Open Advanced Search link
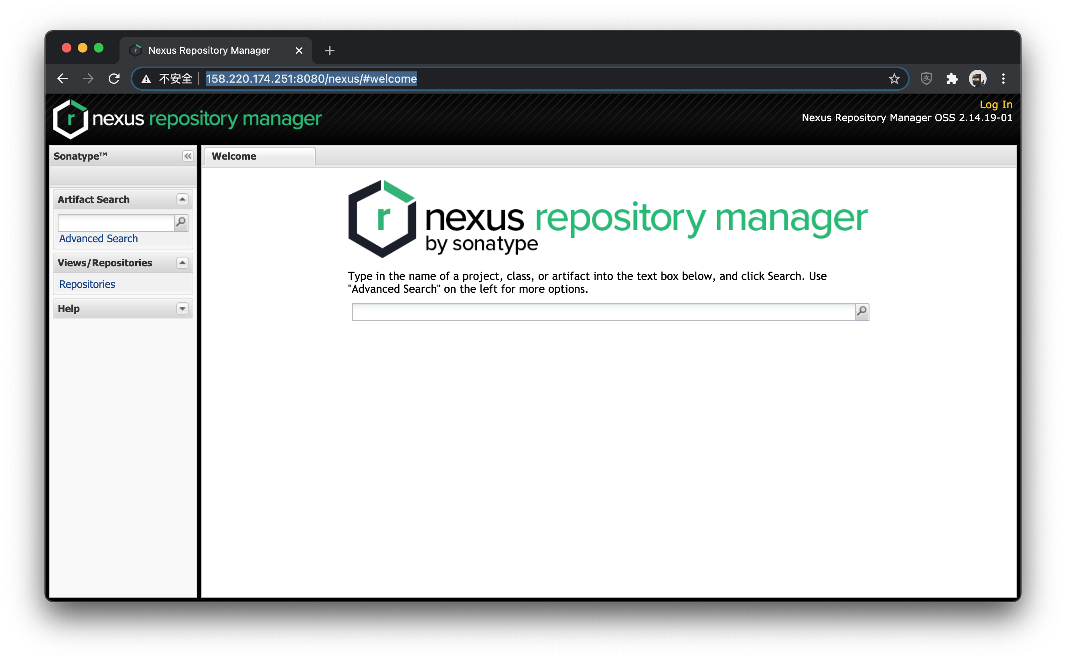 coord(98,239)
